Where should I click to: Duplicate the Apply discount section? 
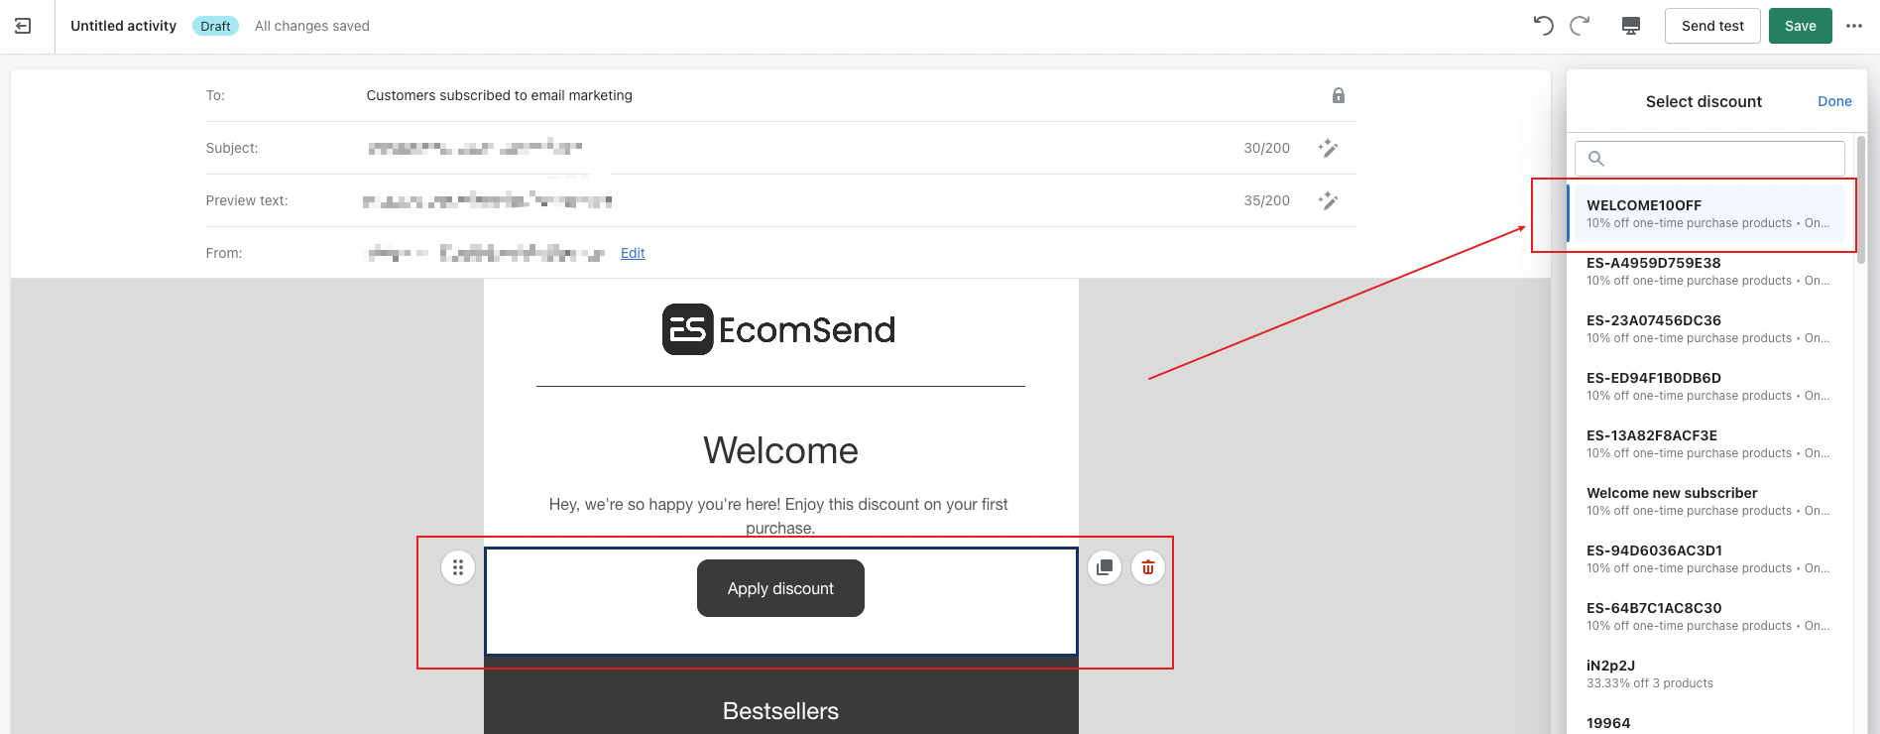[x=1105, y=567]
